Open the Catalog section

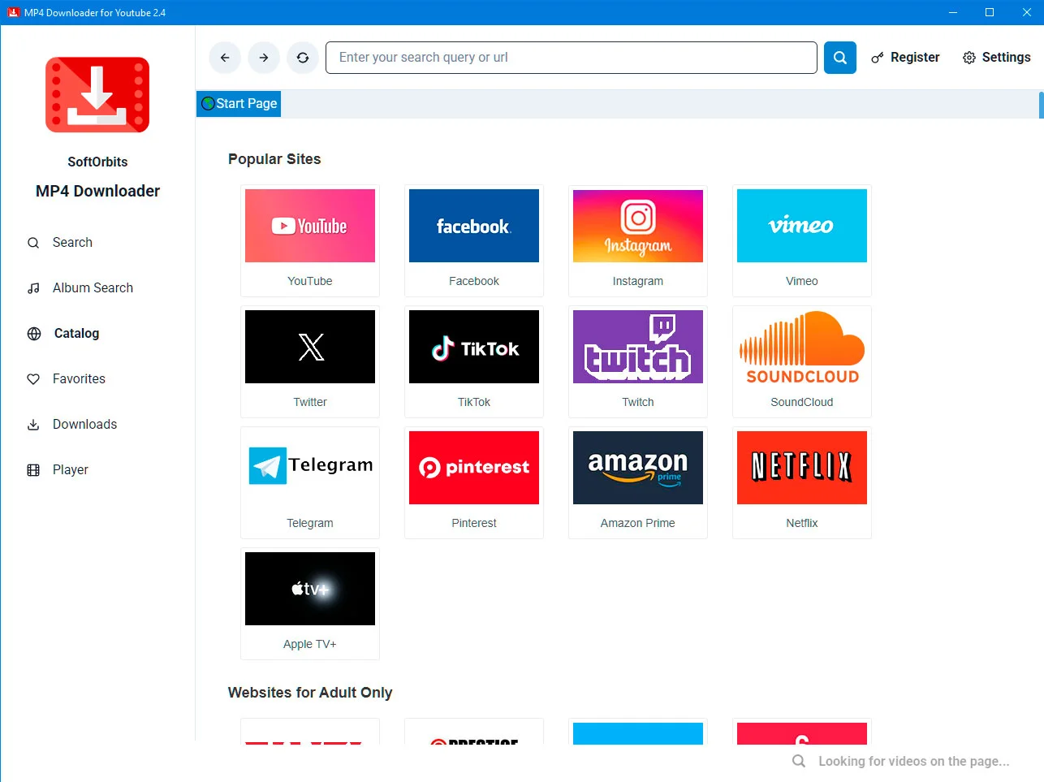(75, 333)
